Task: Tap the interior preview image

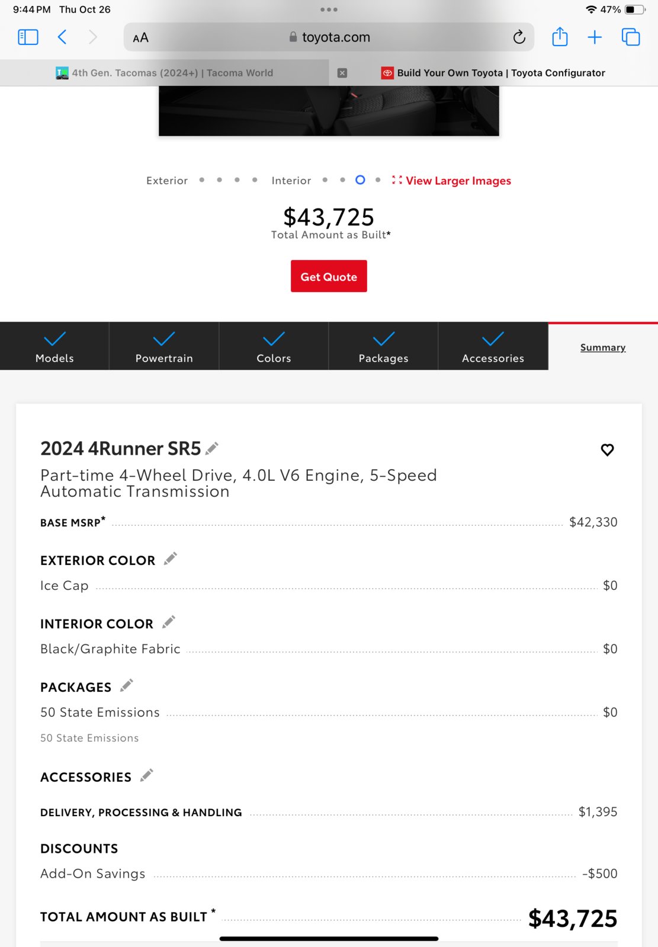Action: 329,111
